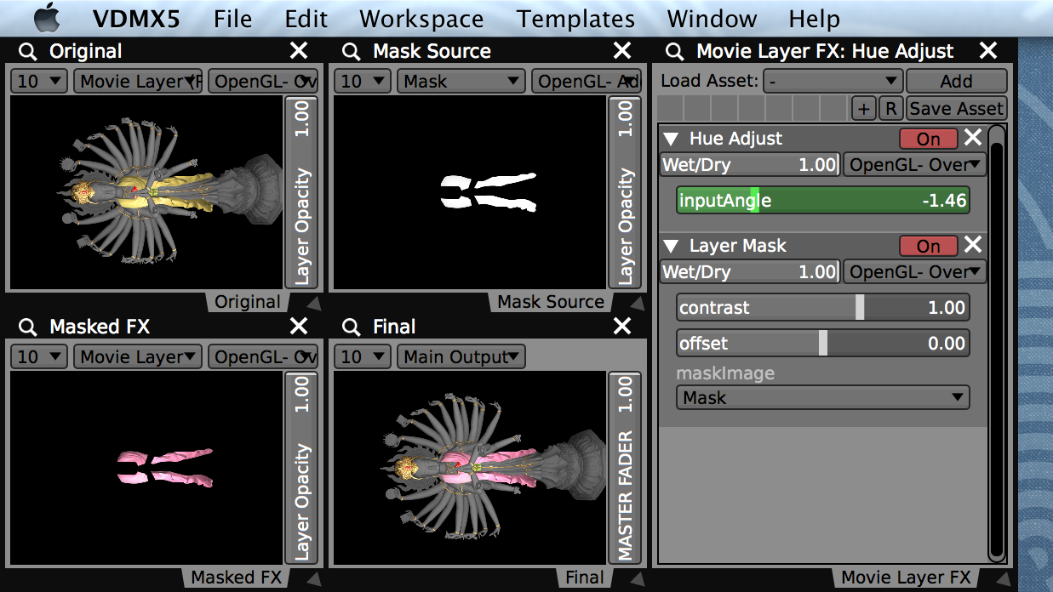This screenshot has width=1053, height=592.
Task: Open the File menu
Action: (x=232, y=19)
